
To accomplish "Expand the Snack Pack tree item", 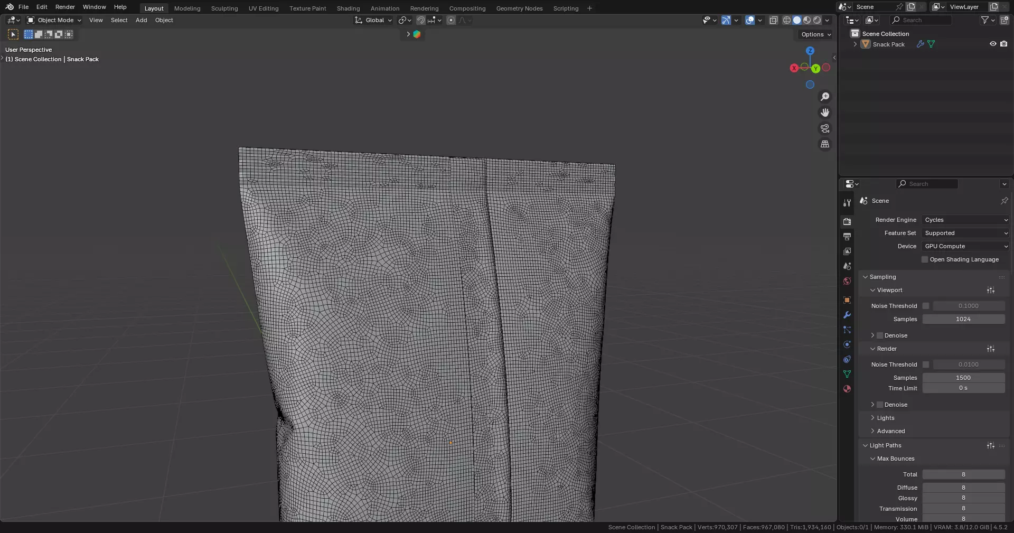I will pyautogui.click(x=855, y=44).
